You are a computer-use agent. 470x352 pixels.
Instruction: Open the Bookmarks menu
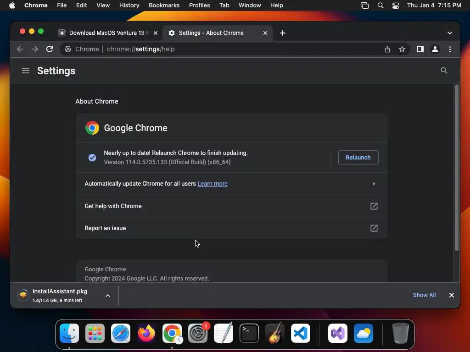tap(164, 5)
